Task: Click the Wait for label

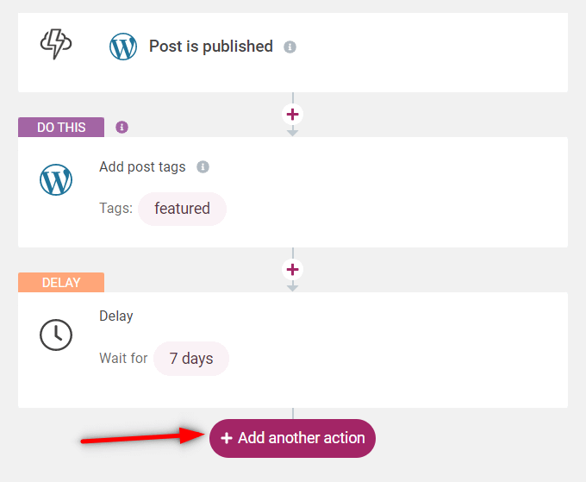Action: (123, 358)
